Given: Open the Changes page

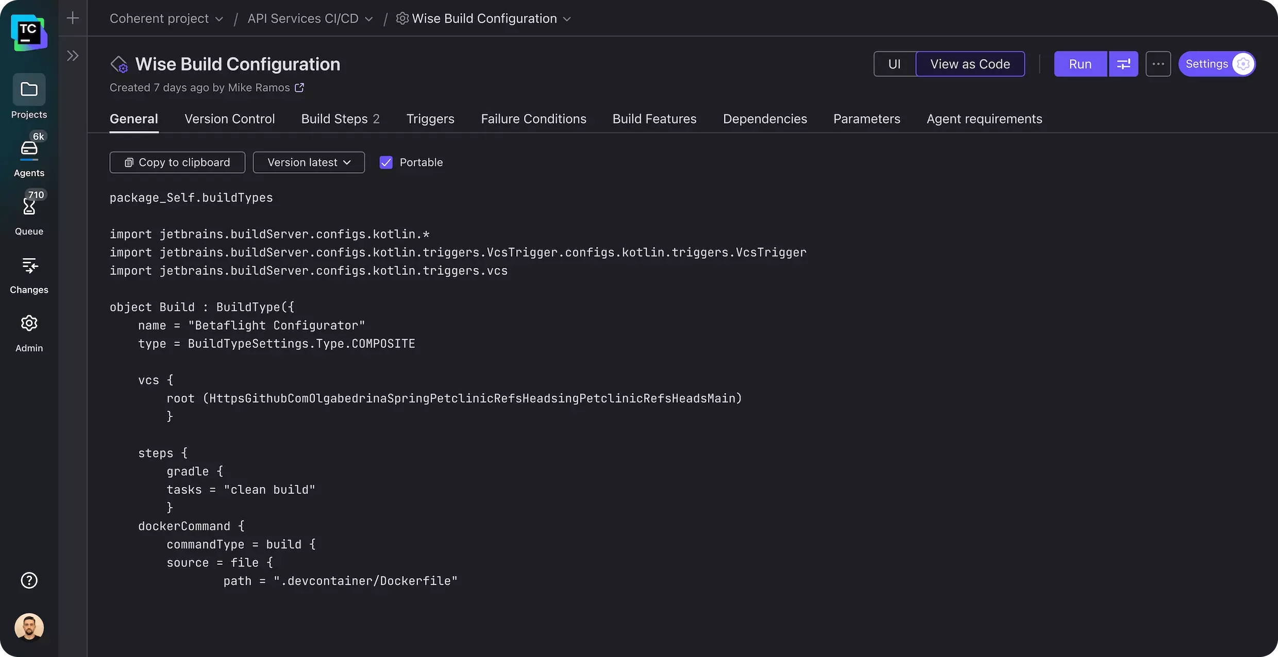Looking at the screenshot, I should coord(29,276).
